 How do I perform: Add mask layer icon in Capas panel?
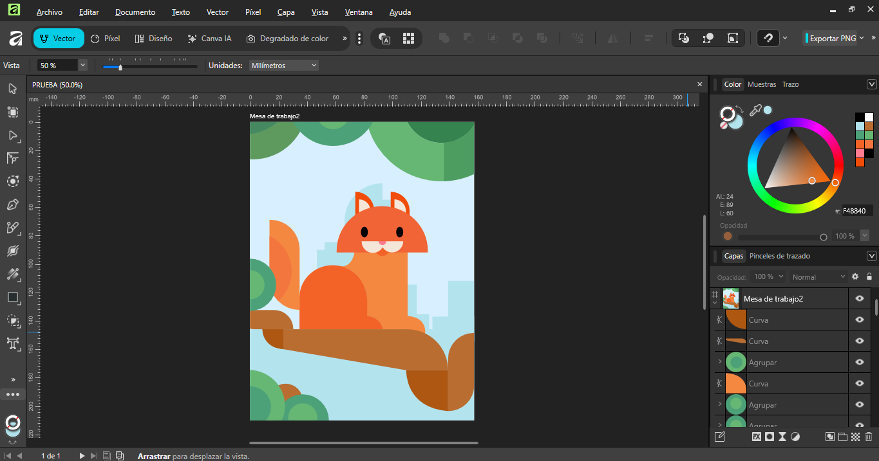pyautogui.click(x=770, y=437)
